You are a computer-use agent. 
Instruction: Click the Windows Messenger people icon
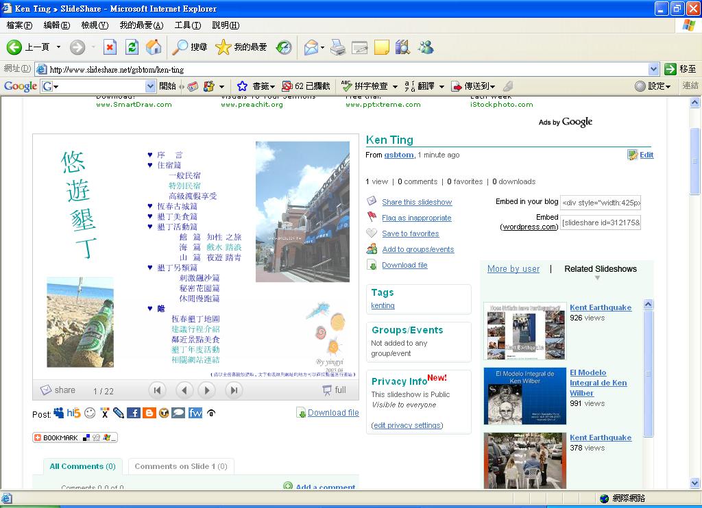pyautogui.click(x=426, y=47)
